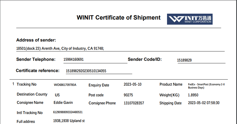Click the Sender Telephone number 15984160691

point(73,59)
